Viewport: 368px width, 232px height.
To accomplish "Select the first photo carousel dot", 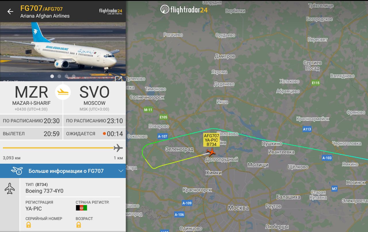I will click(x=52, y=76).
